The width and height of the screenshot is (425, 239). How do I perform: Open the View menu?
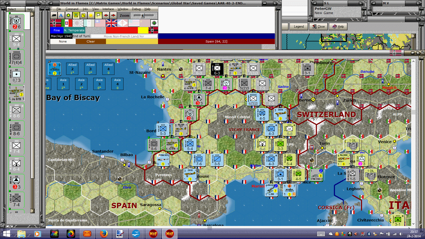pos(95,9)
